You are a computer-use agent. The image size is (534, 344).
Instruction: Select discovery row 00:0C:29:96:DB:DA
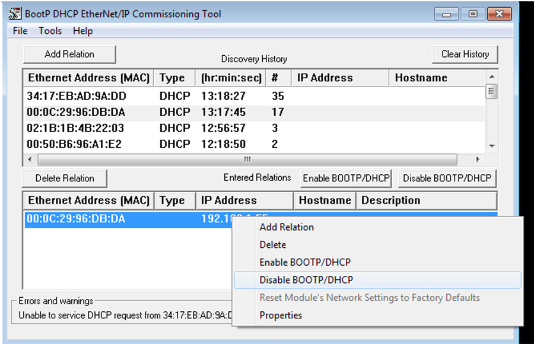coord(255,112)
